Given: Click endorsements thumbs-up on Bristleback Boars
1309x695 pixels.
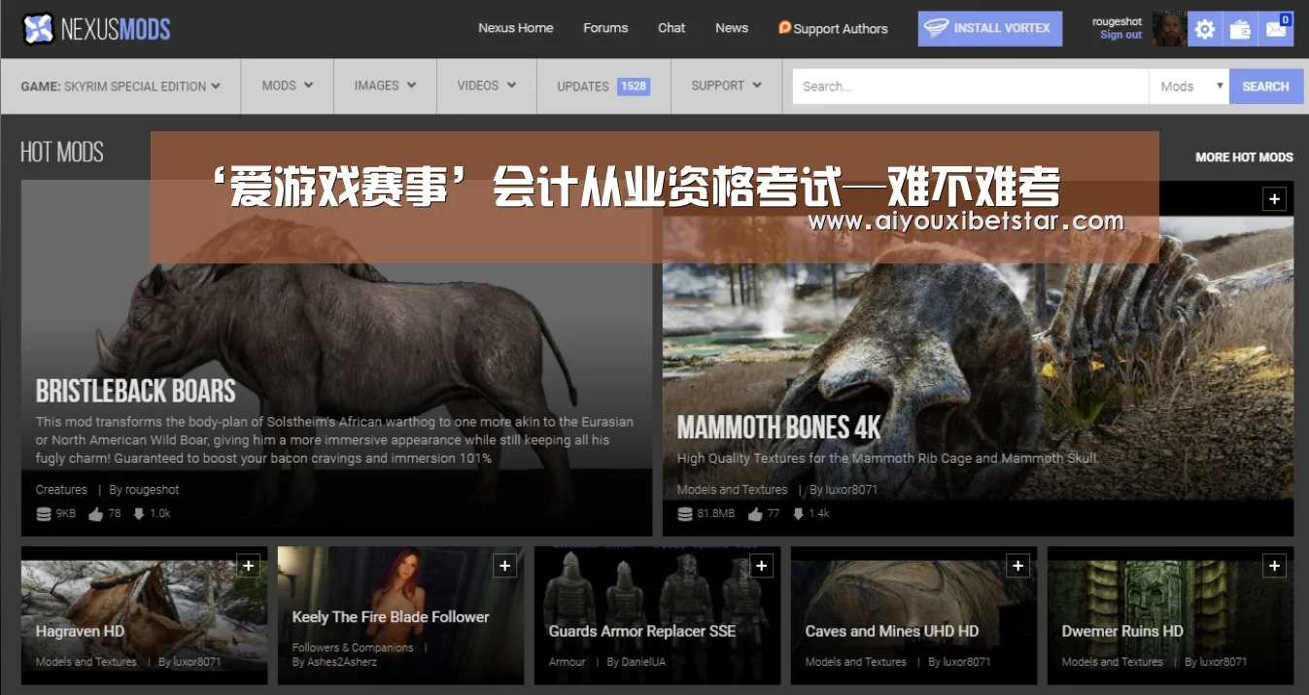Looking at the screenshot, I should pyautogui.click(x=96, y=514).
